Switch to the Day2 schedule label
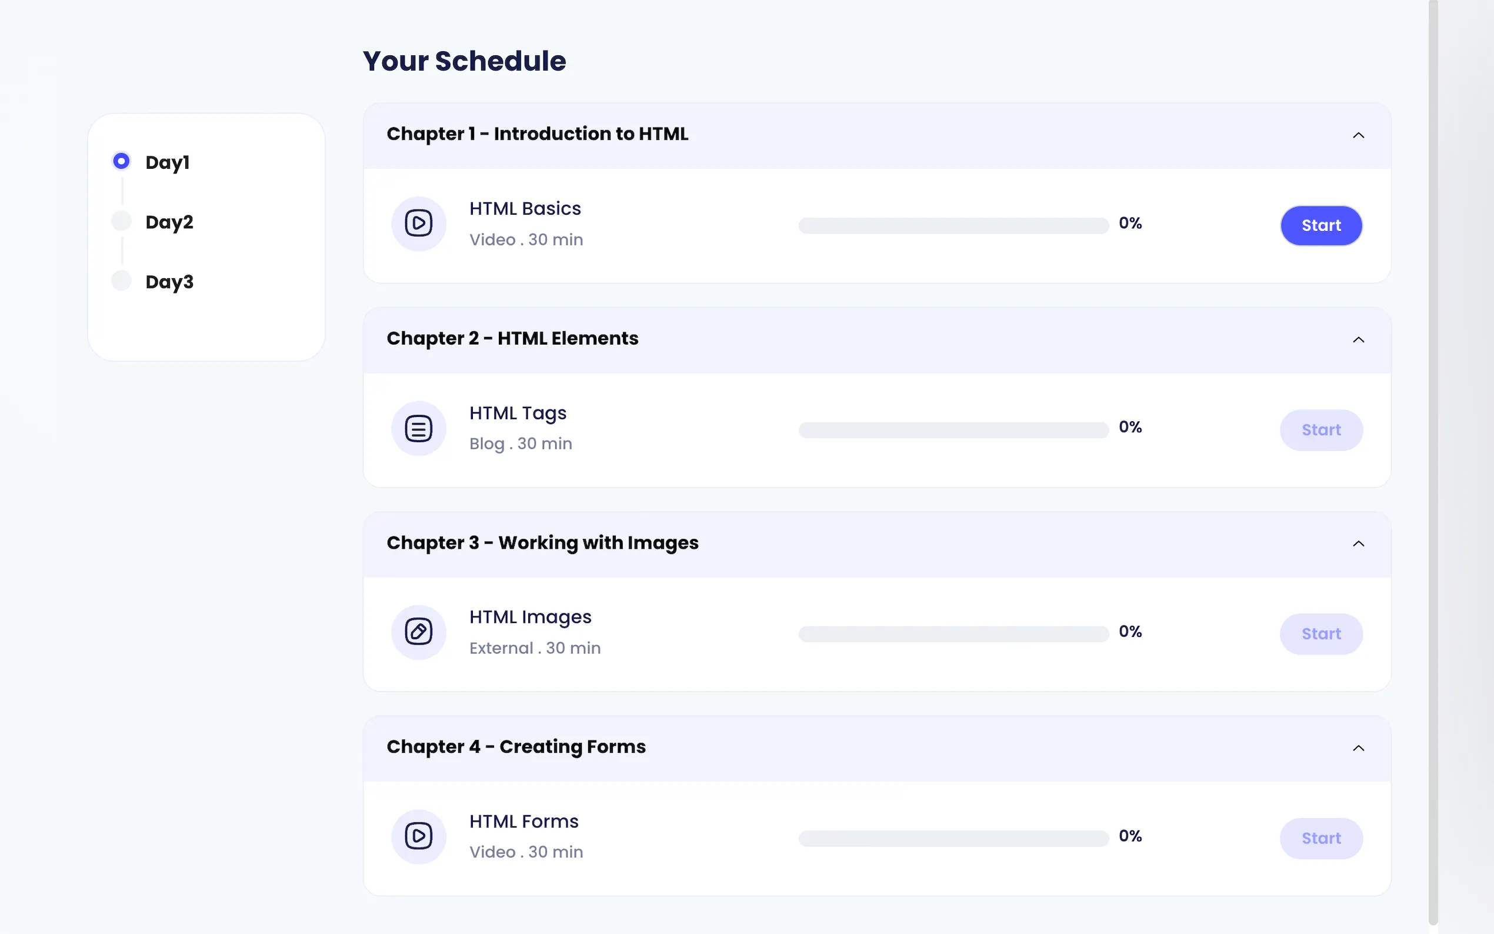The image size is (1494, 934). 169,222
